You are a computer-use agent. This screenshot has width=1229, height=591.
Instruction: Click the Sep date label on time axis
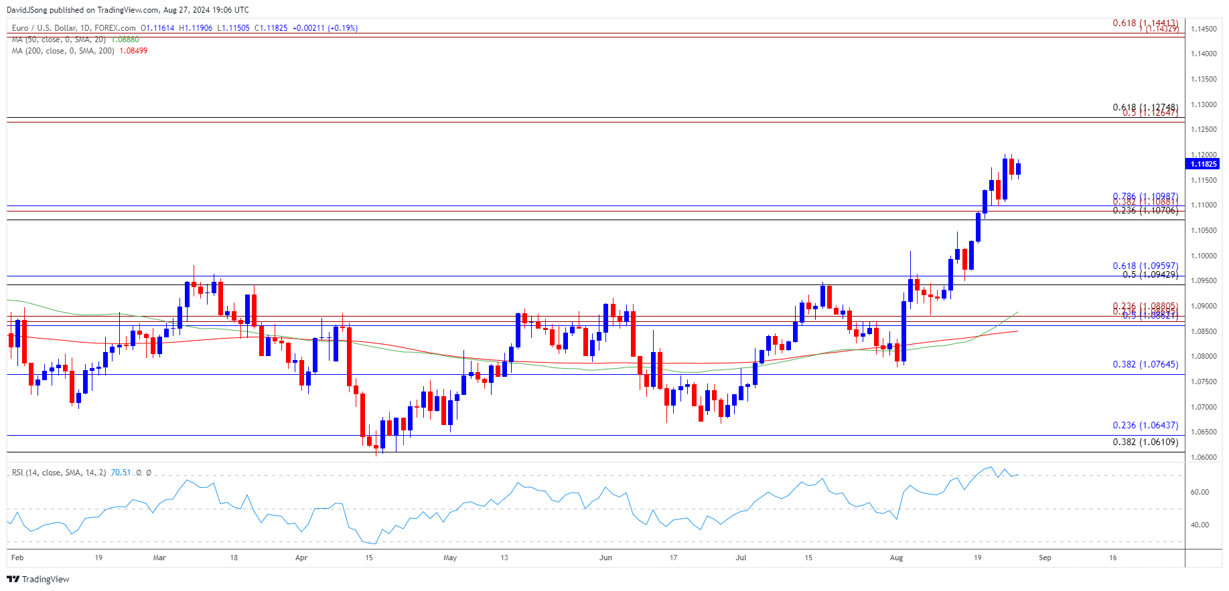(1045, 558)
